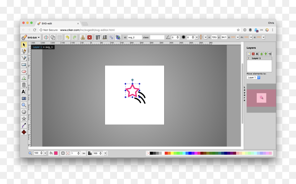Rename layer with A icon

click(257, 54)
